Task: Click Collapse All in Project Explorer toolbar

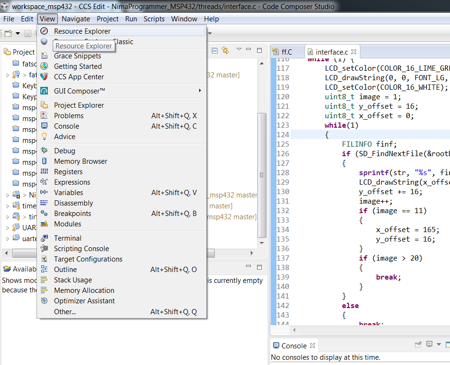Action: pyautogui.click(x=214, y=50)
